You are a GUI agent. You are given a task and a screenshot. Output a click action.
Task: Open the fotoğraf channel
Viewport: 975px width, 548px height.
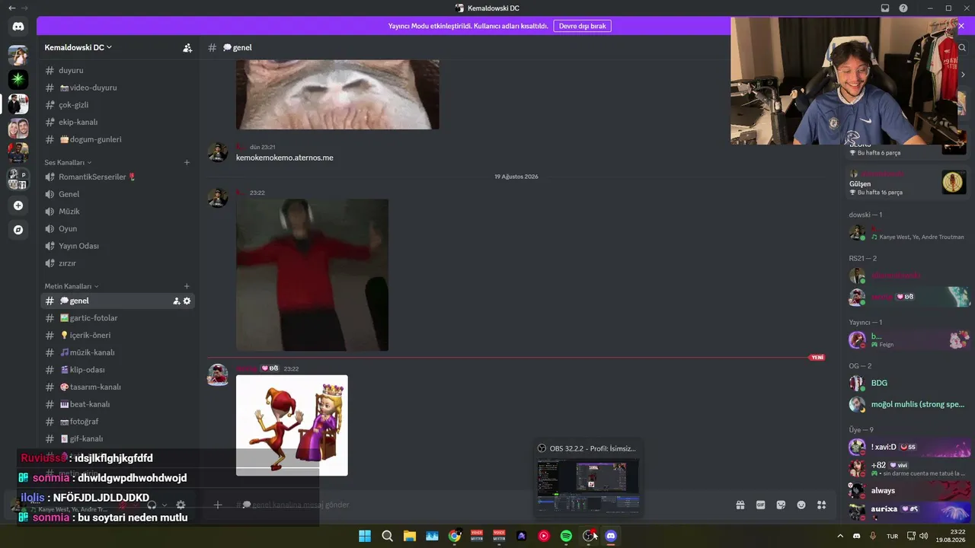coord(118,422)
